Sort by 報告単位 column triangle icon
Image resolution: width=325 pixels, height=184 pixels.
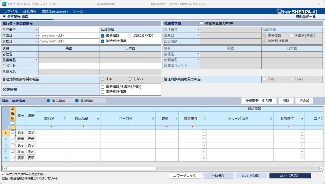point(302,119)
